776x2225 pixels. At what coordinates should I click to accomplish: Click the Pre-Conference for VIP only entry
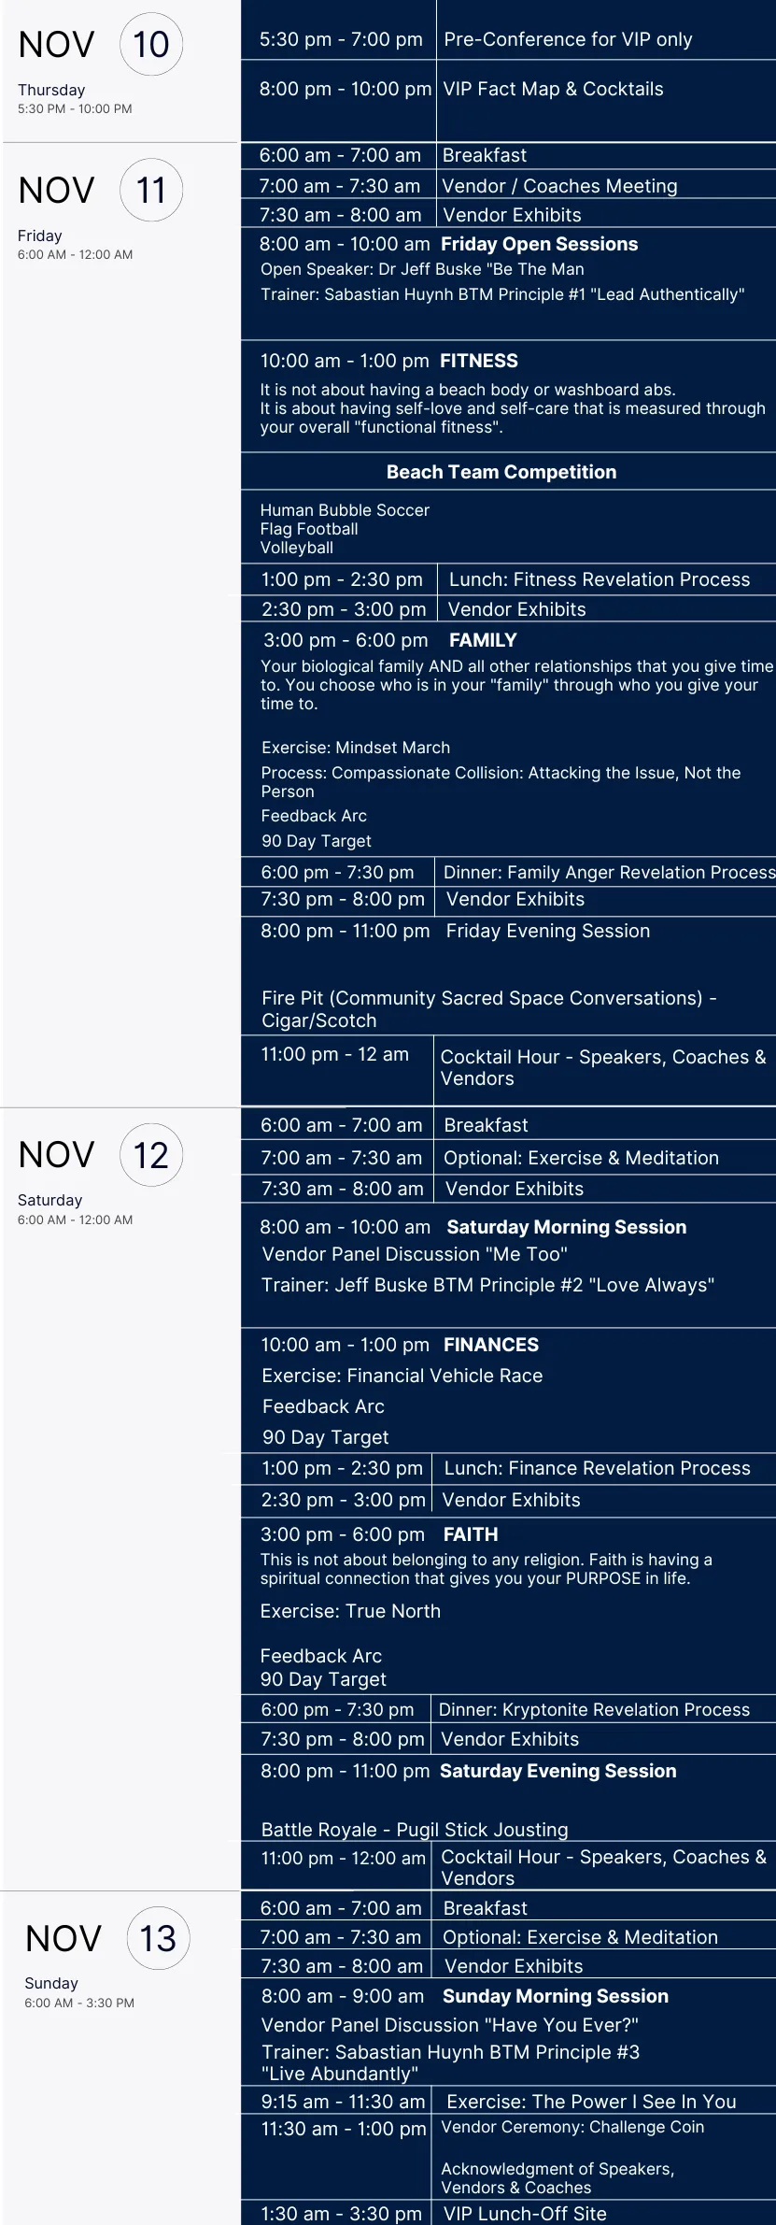[x=568, y=39]
